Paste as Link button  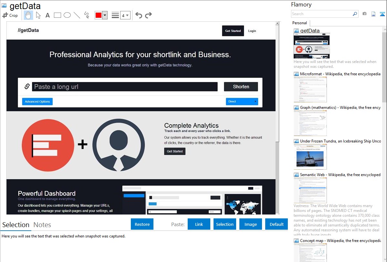point(199,224)
